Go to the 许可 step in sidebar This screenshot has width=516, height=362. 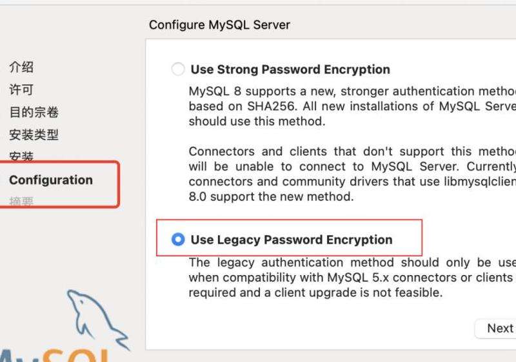pyautogui.click(x=21, y=90)
